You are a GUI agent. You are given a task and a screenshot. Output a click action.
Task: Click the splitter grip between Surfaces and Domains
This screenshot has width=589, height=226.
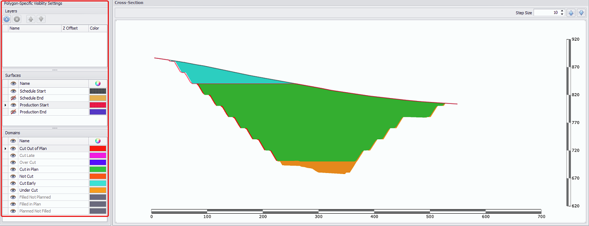(x=55, y=127)
